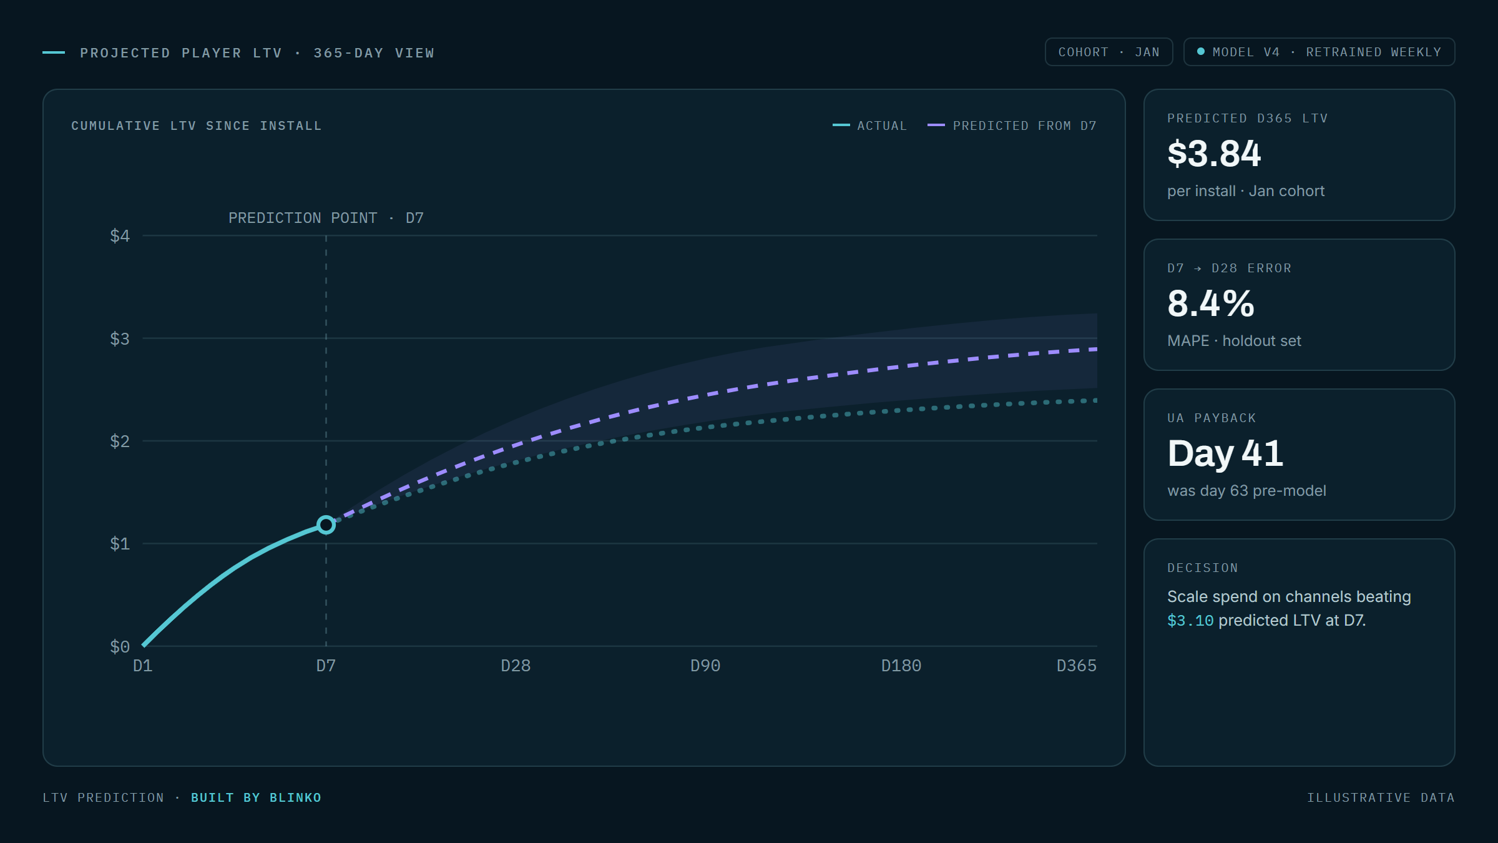Click the D1 x-axis label

click(143, 666)
